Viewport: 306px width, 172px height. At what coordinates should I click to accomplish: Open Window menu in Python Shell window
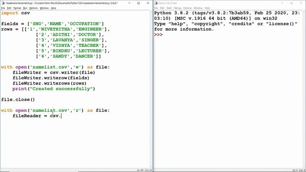[x=198, y=8]
